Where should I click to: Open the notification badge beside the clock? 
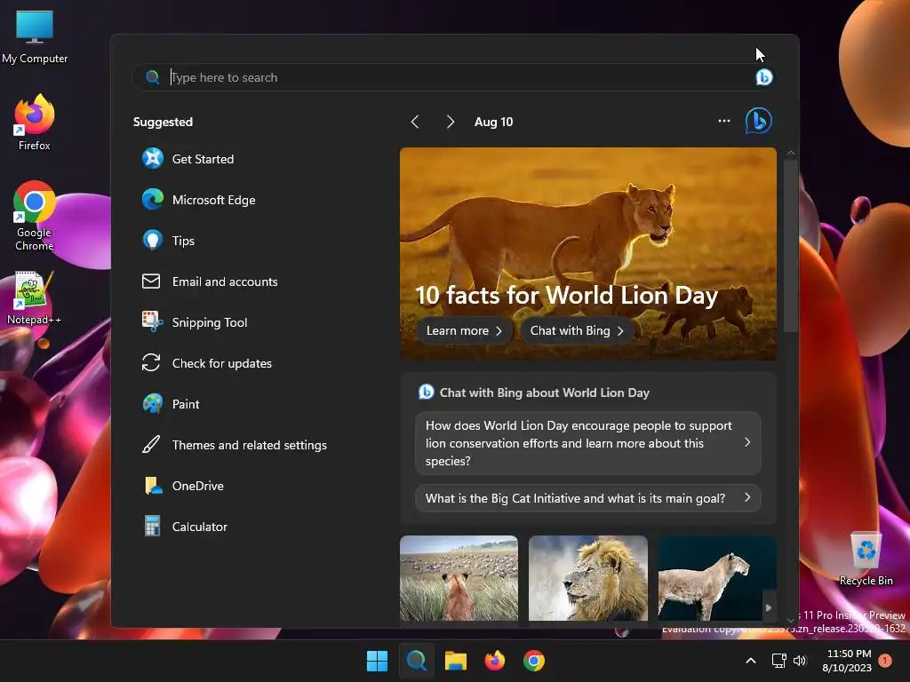pyautogui.click(x=885, y=661)
